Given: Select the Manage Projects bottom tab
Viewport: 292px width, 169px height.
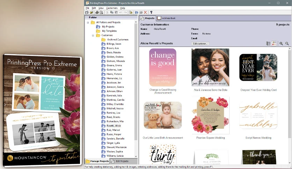Looking at the screenshot, I should (97, 161).
